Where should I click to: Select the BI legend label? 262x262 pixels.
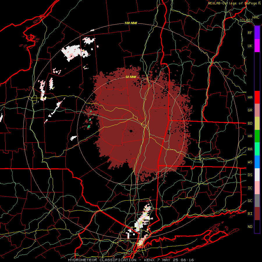point(250,214)
